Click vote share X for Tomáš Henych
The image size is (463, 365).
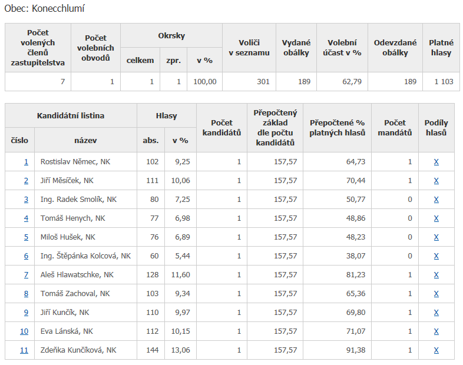[436, 218]
